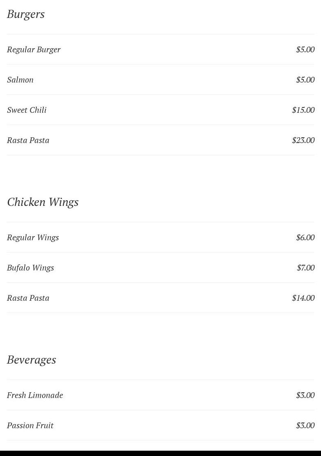Click the Beverages section heading
The width and height of the screenshot is (321, 456).
31,360
